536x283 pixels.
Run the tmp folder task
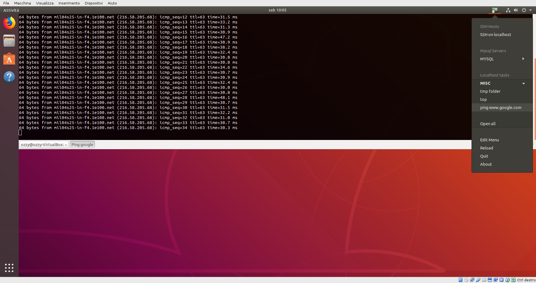tap(502, 91)
